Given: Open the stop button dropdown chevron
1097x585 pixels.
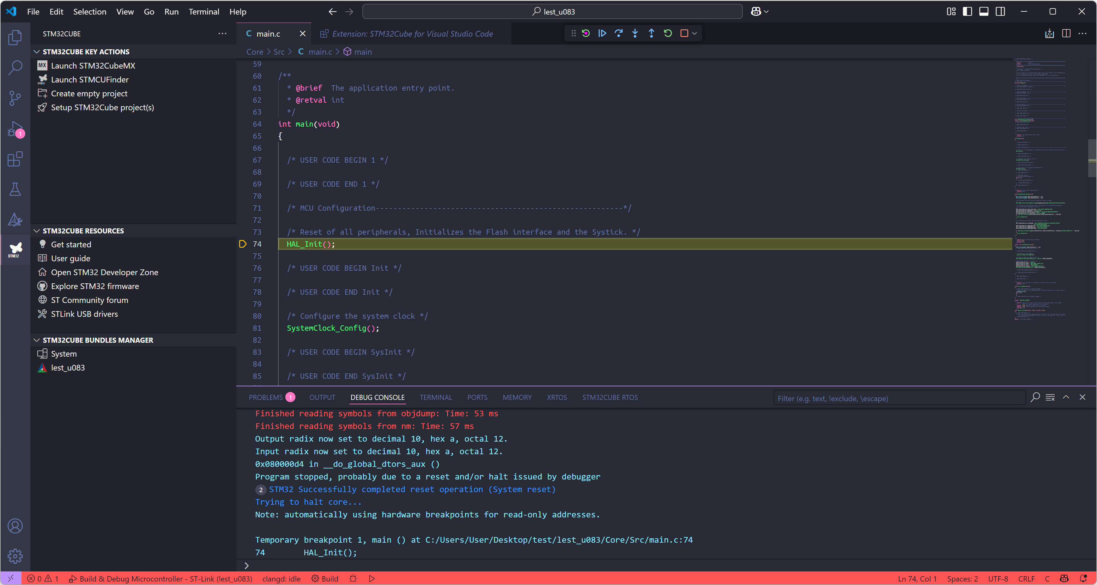Looking at the screenshot, I should [695, 33].
